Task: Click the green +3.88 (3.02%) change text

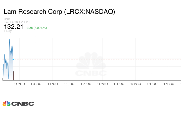Action: point(36,28)
